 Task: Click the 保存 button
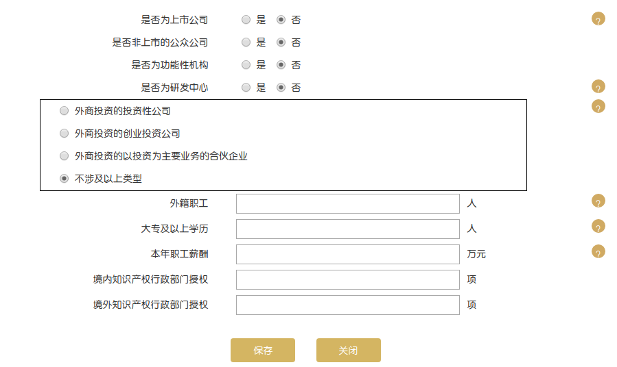[263, 350]
